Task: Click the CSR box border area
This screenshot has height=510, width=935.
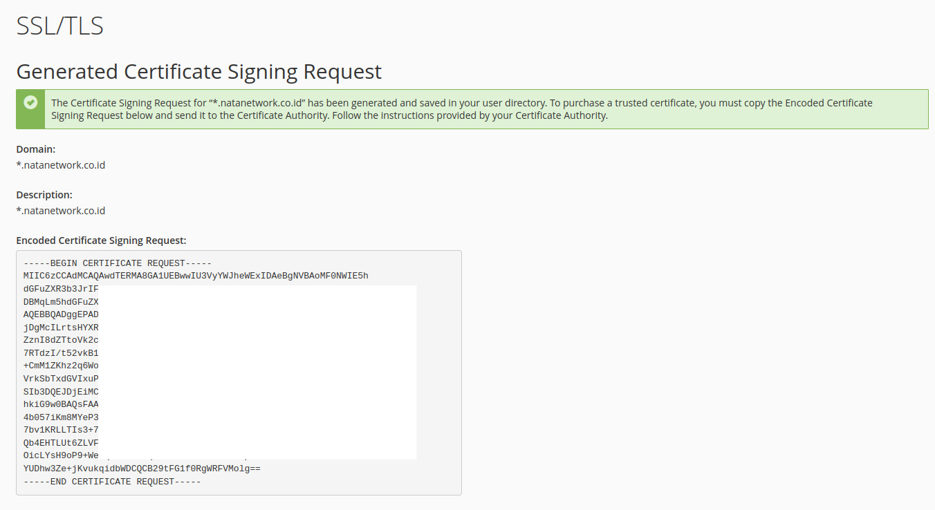Action: point(461,373)
